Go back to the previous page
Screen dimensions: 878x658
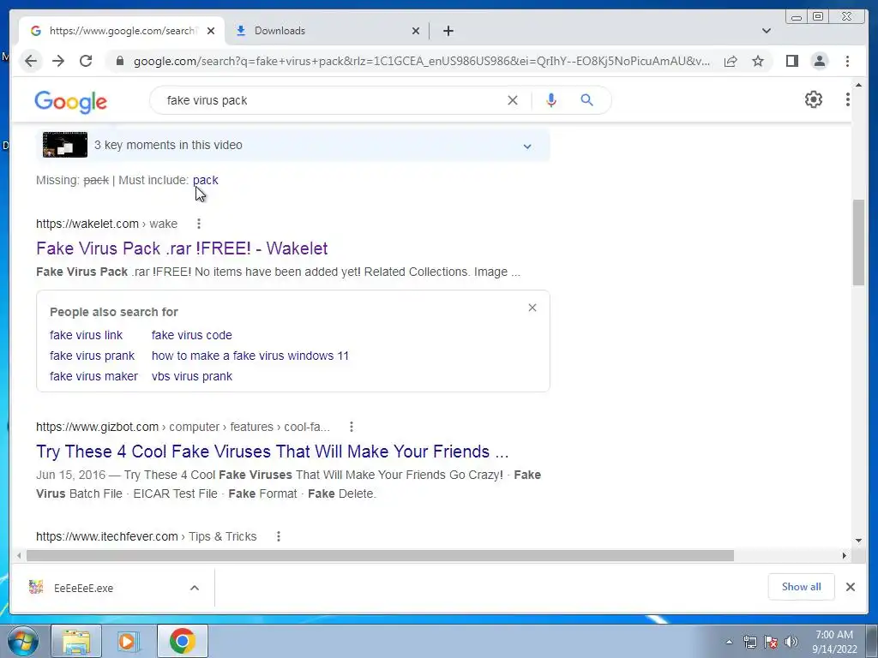pos(31,61)
